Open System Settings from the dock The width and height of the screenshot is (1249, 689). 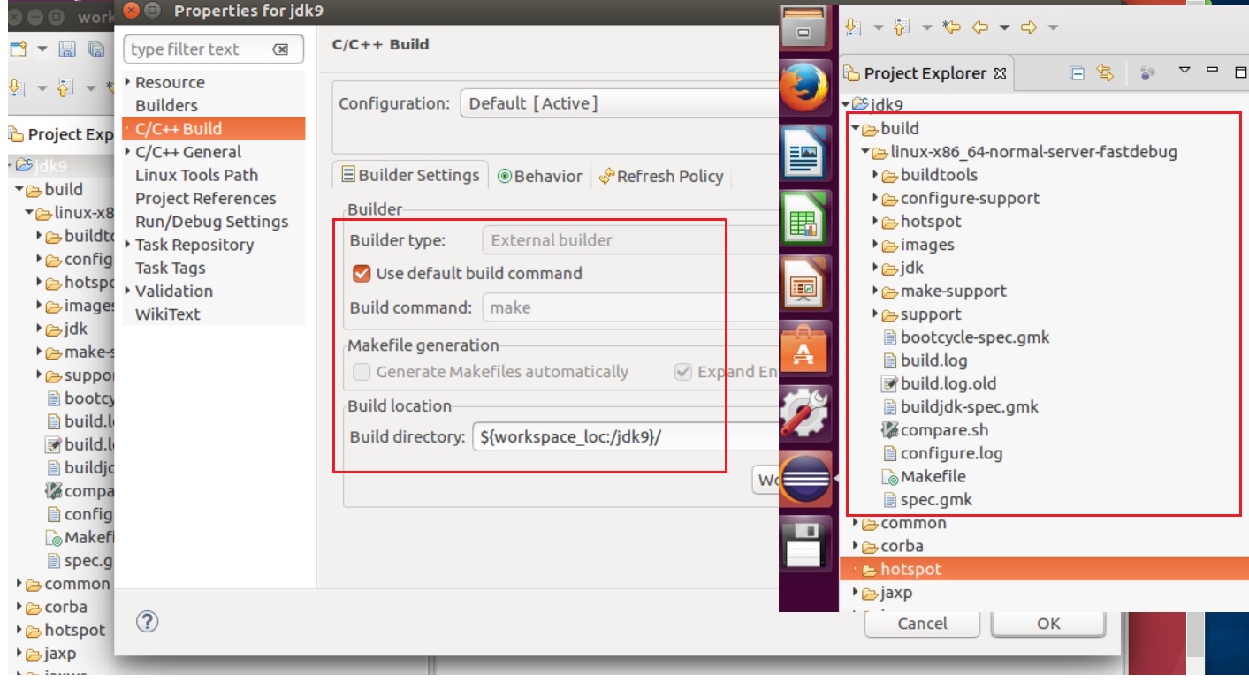(x=804, y=413)
